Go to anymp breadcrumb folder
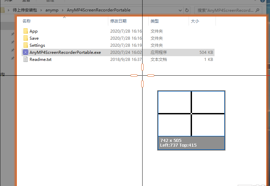This screenshot has height=186, width=270. 52,10
